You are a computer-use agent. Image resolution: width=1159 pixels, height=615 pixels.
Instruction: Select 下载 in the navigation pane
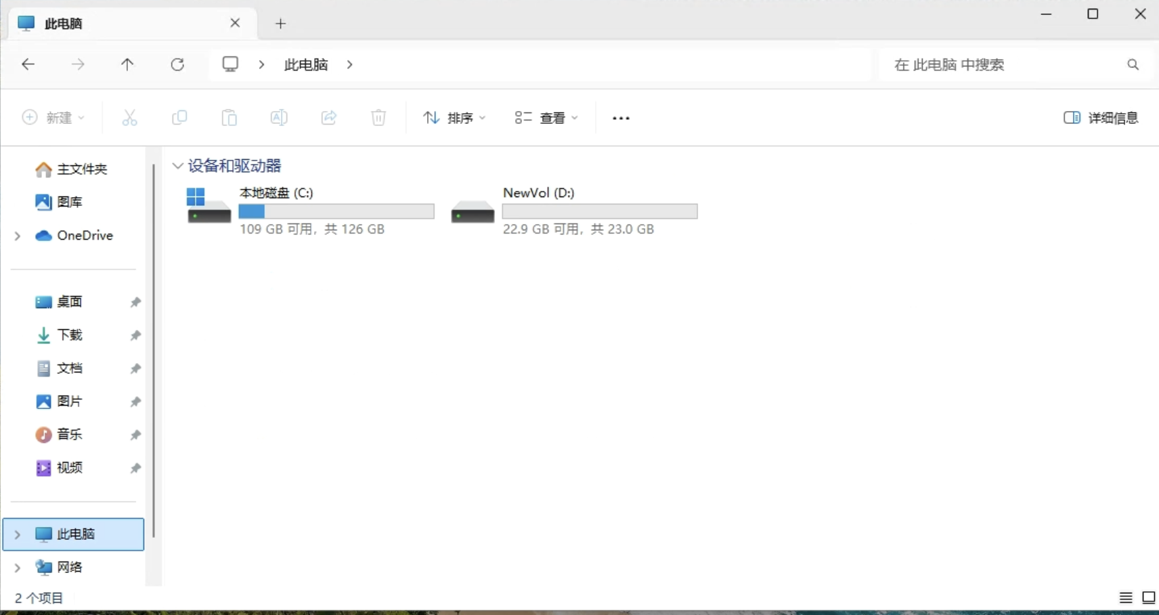tap(69, 335)
